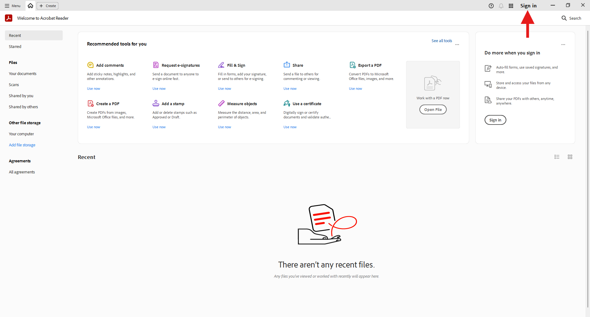This screenshot has width=590, height=317.
Task: Restore down the Acrobat window
Action: [568, 5]
